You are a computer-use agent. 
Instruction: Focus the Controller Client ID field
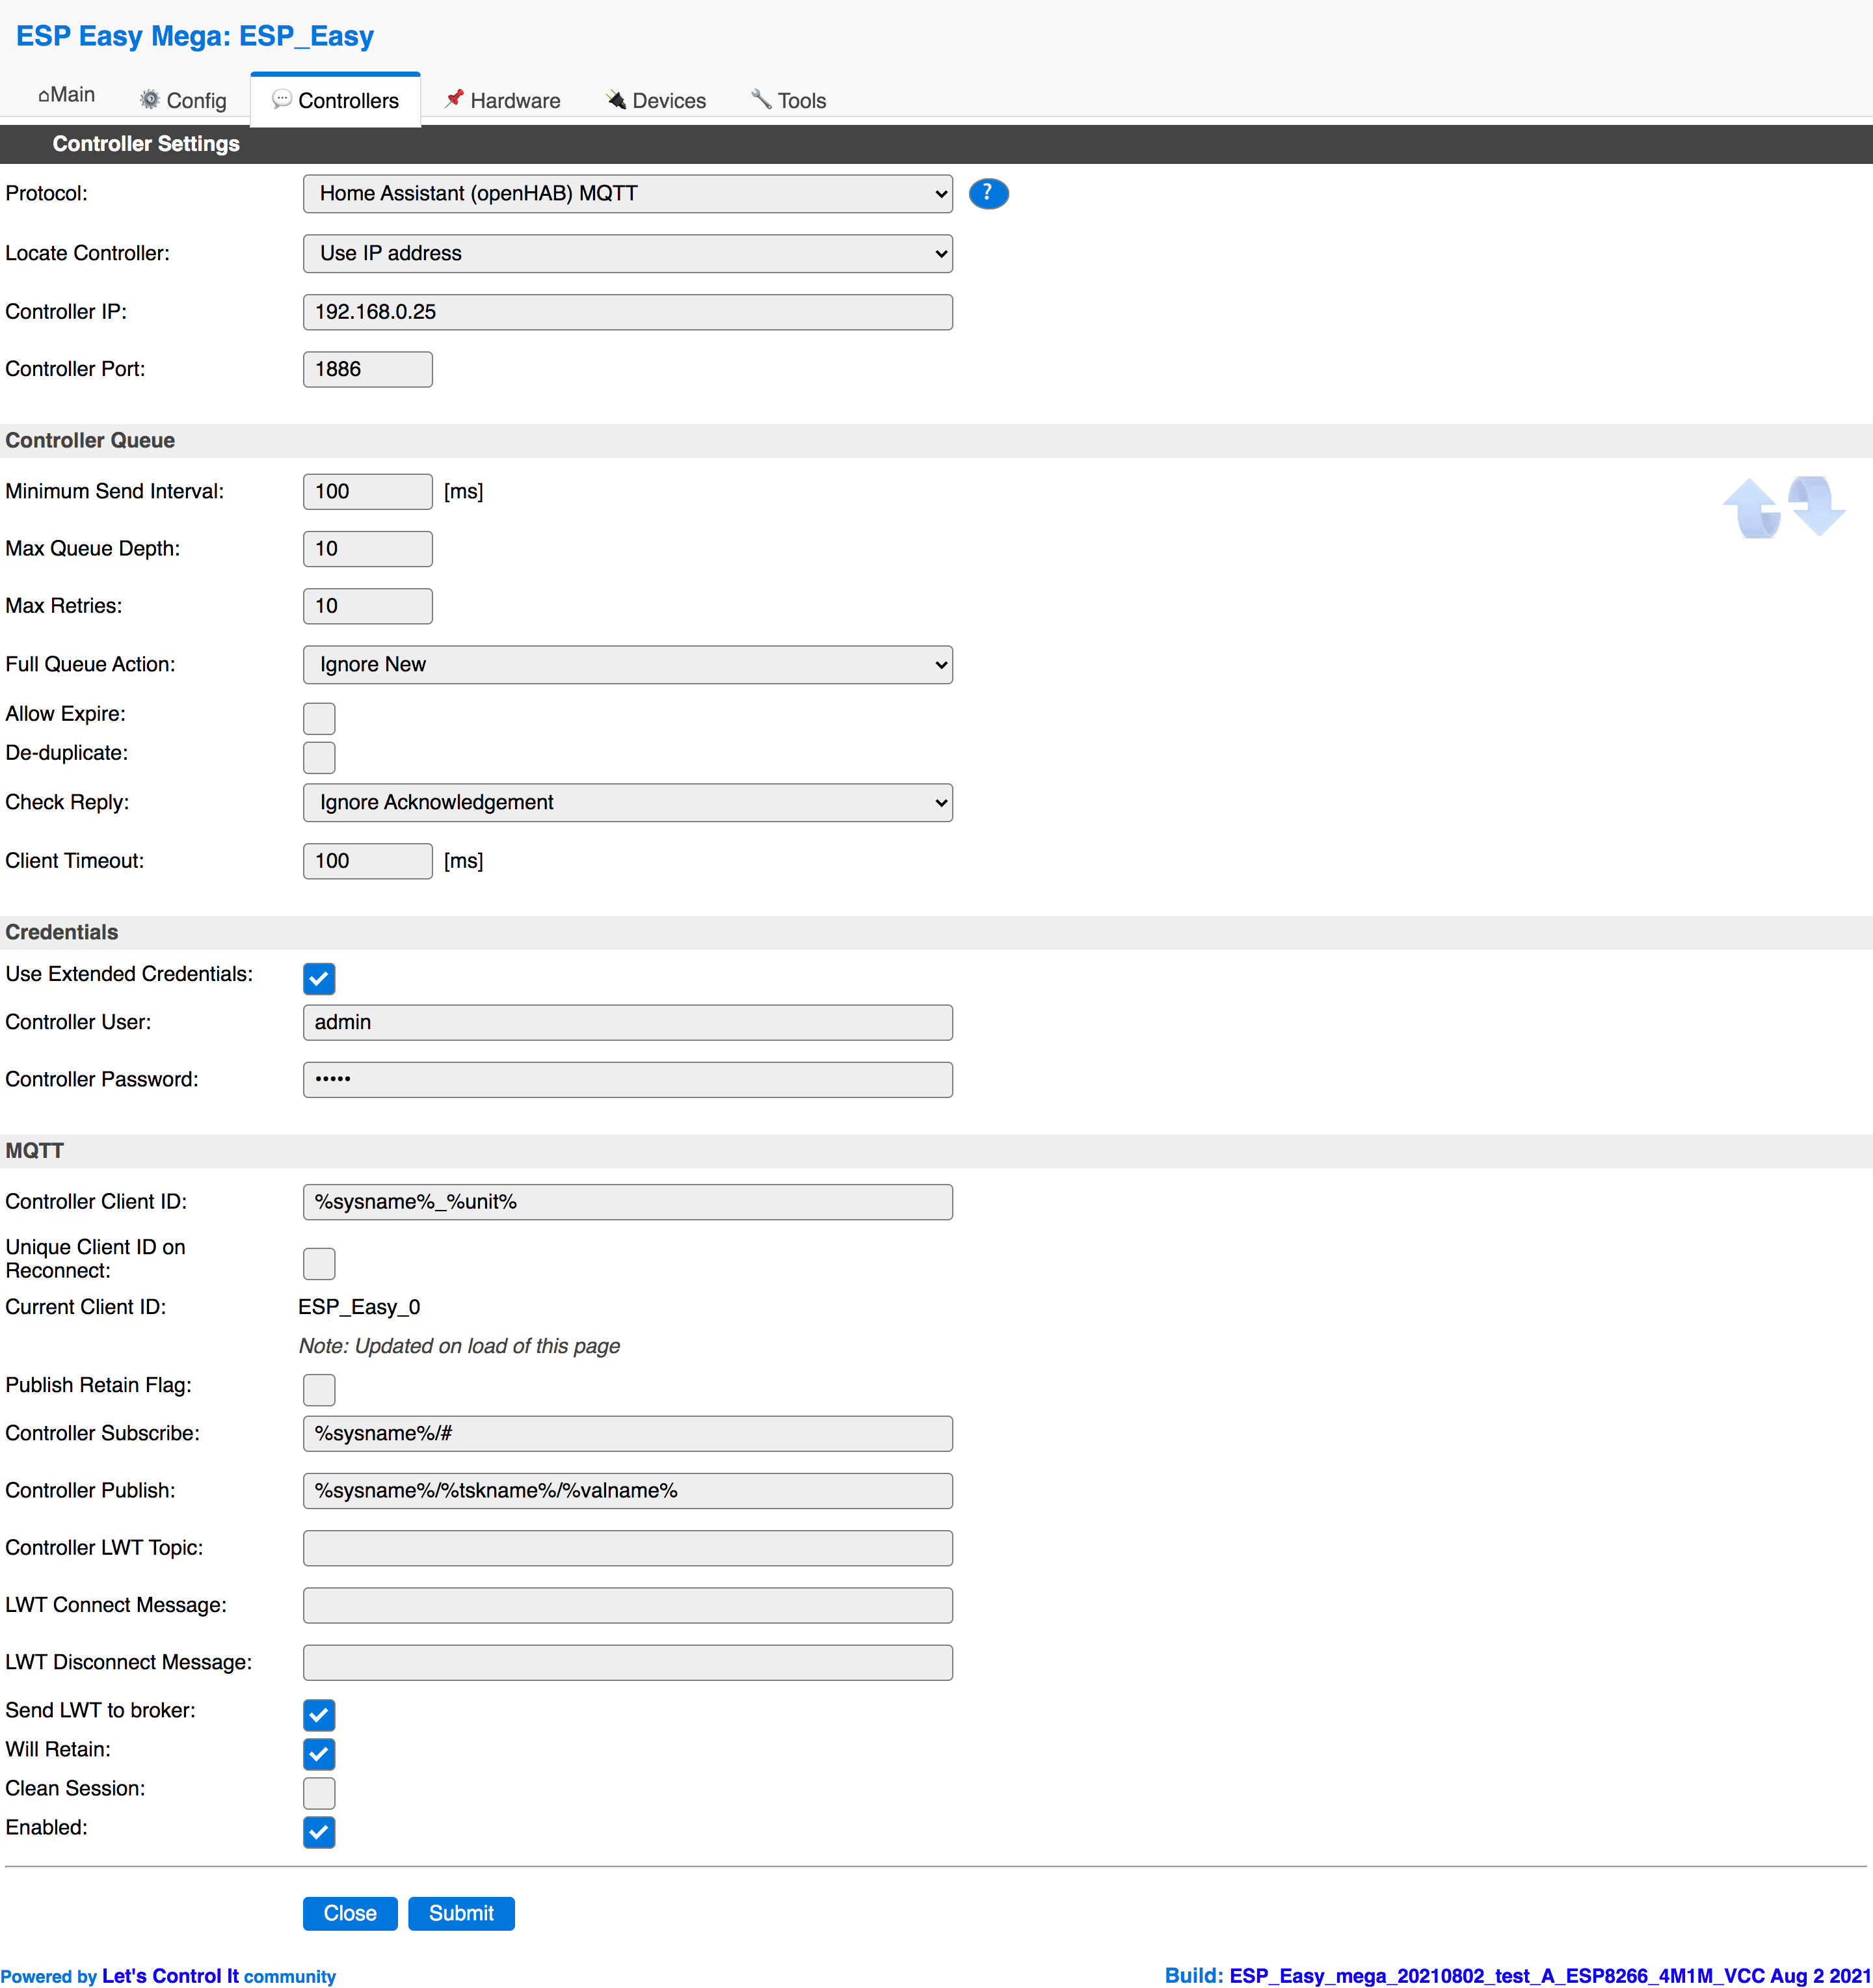628,1202
